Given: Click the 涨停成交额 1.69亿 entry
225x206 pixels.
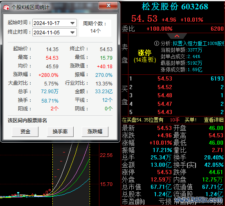Looking at the screenshot, I should tap(181, 69).
